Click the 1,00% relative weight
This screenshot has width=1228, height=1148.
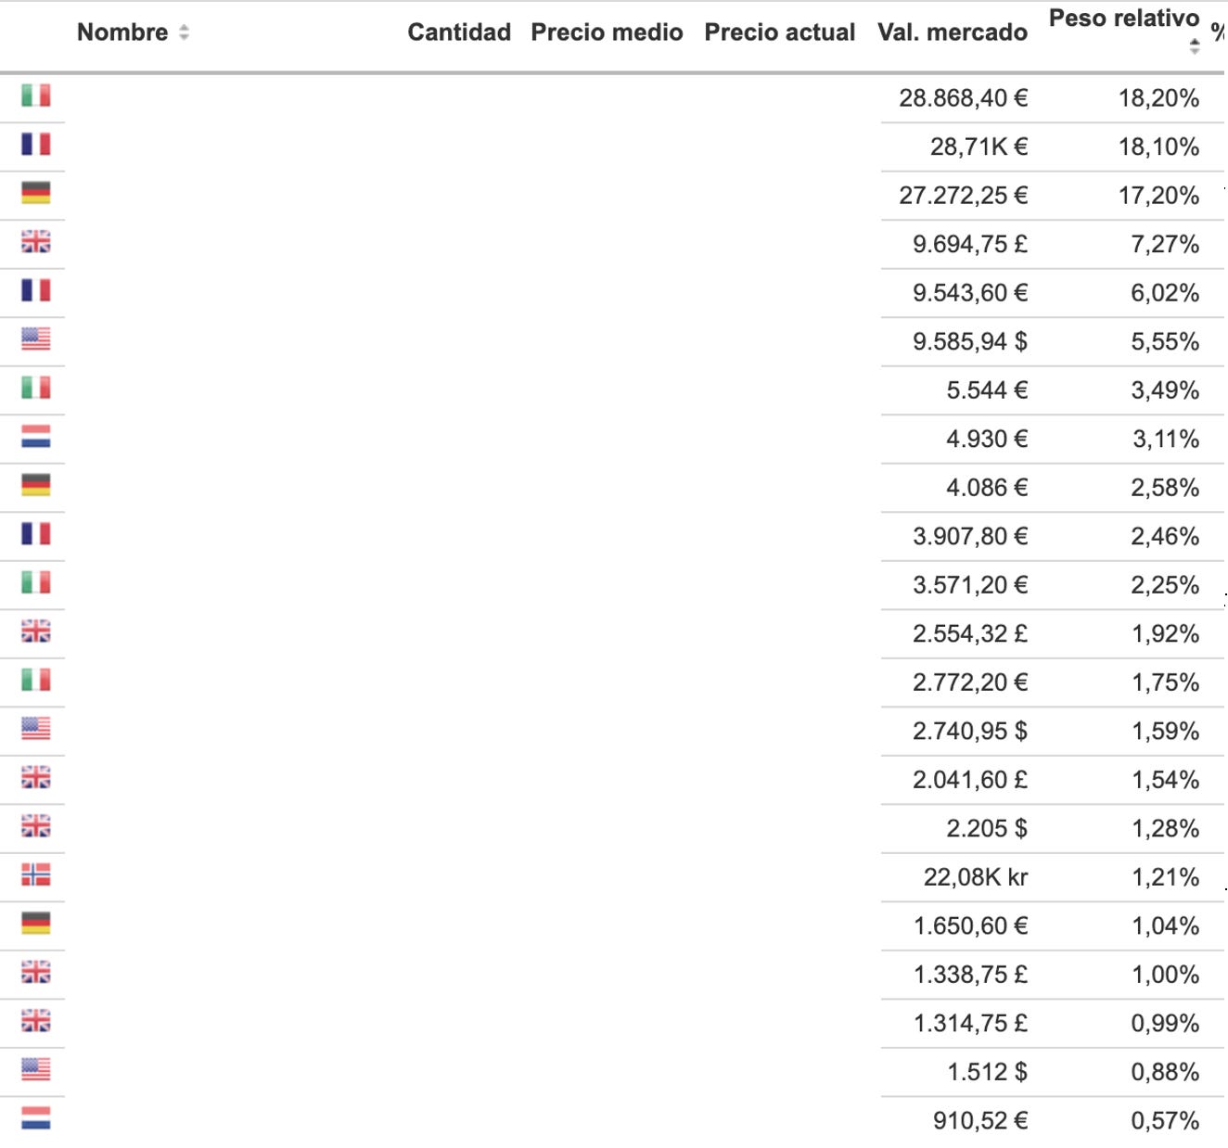1165,975
